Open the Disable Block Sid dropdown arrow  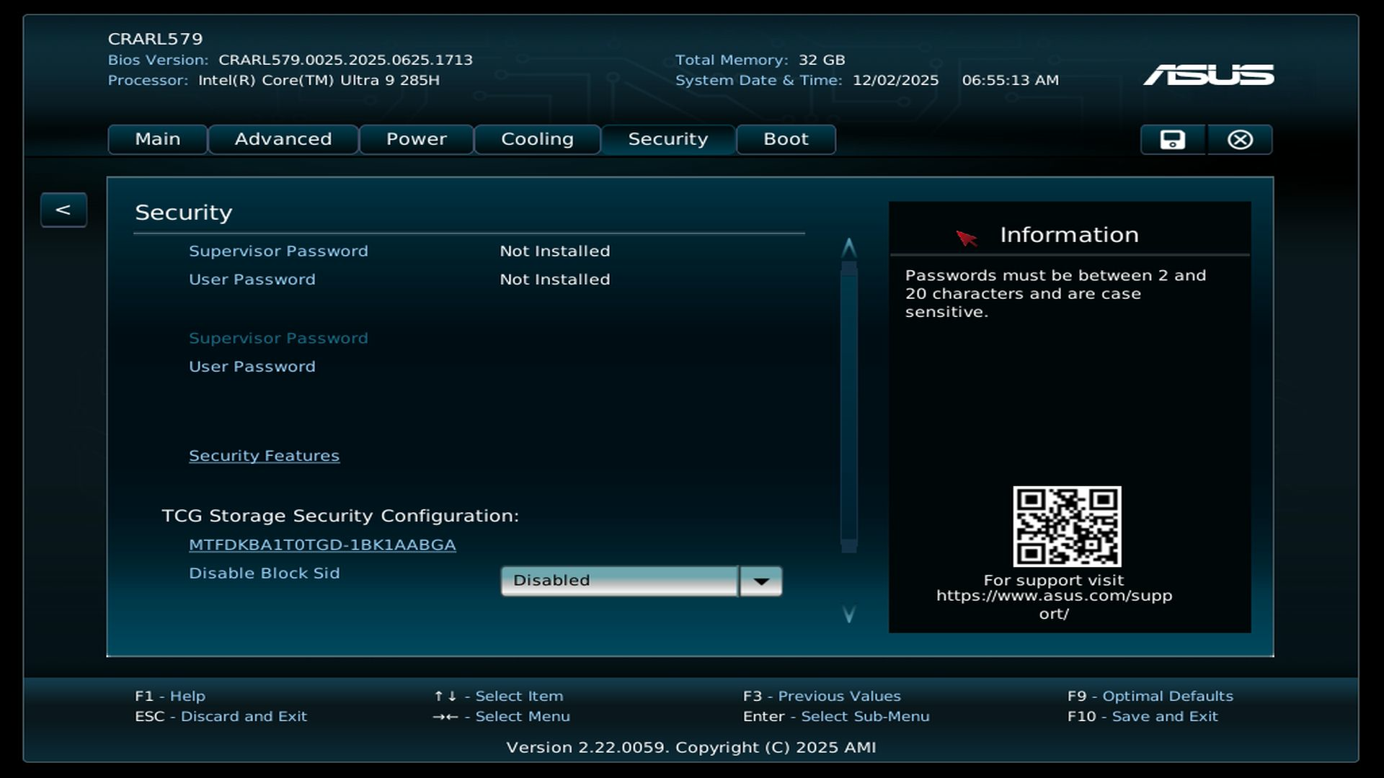[x=761, y=581]
